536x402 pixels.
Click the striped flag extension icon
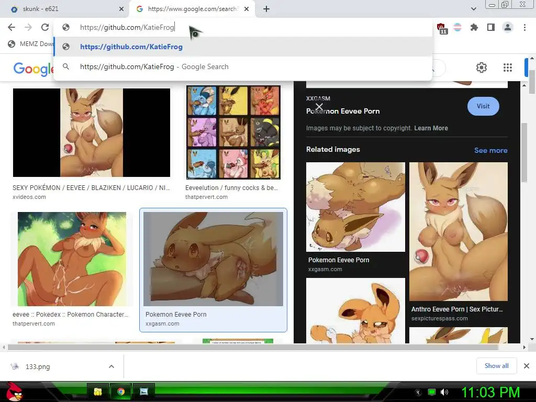pyautogui.click(x=457, y=27)
